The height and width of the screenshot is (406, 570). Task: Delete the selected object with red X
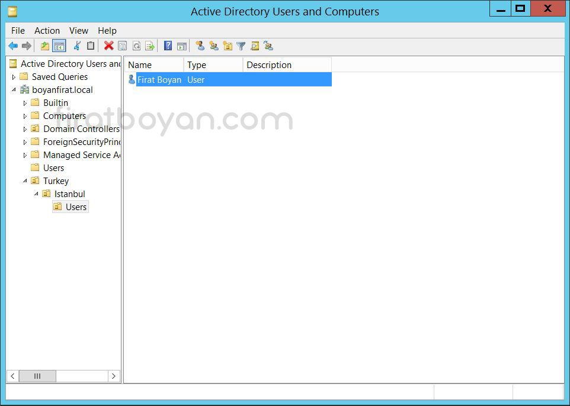point(108,46)
